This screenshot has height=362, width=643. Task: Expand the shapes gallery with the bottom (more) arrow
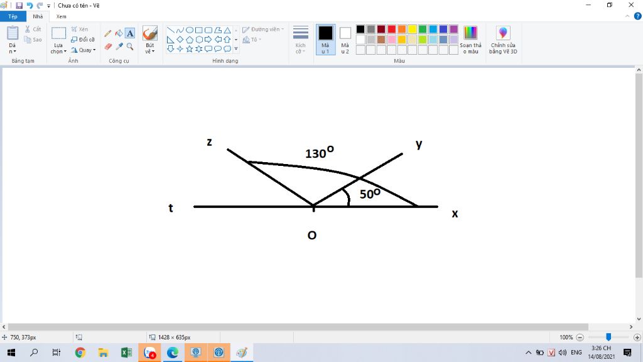point(236,49)
